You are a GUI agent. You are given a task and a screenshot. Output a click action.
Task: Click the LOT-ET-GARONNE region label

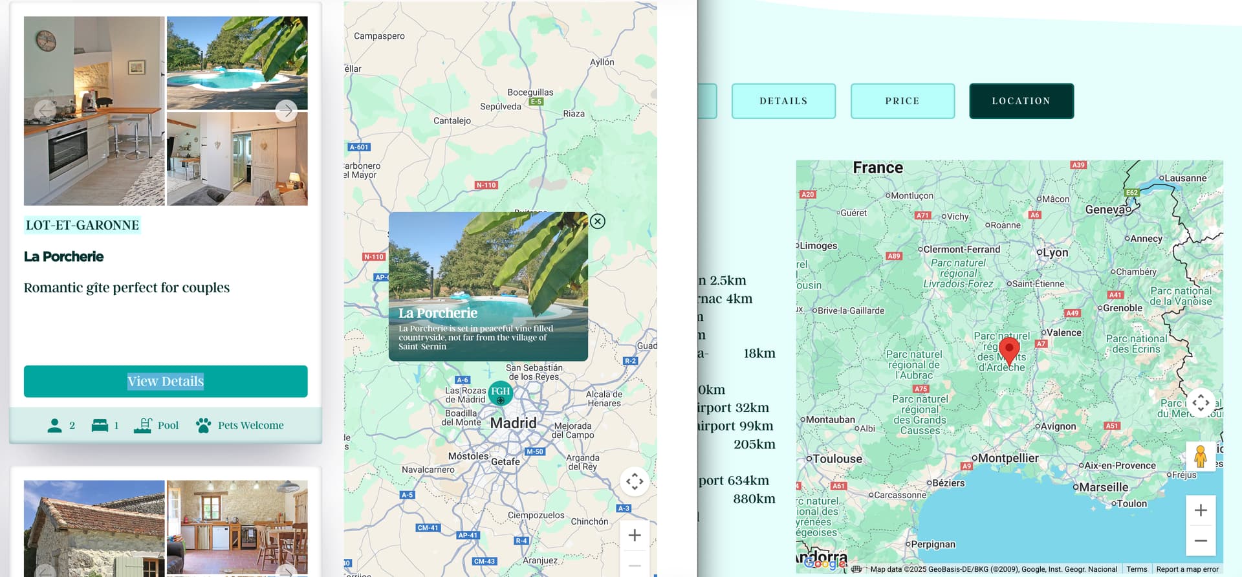82,225
